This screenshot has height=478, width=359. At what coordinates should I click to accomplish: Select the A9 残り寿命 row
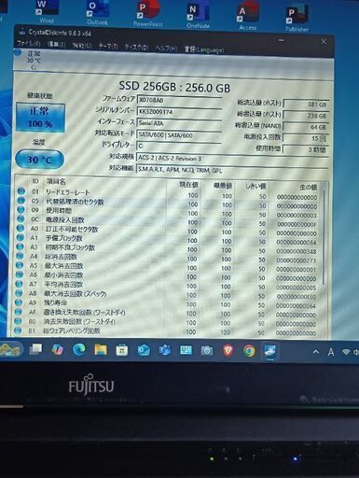[x=168, y=303]
